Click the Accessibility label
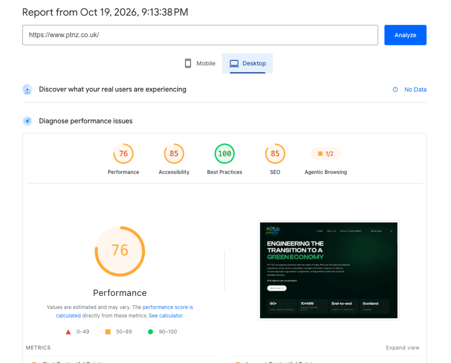 [x=174, y=172]
